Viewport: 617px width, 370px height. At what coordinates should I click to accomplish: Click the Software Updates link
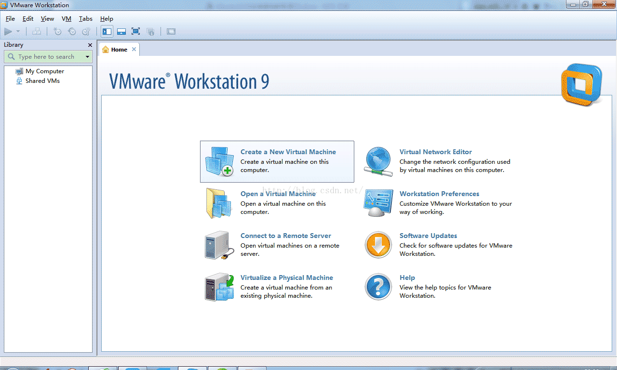[429, 236]
